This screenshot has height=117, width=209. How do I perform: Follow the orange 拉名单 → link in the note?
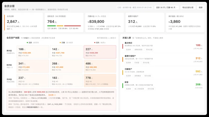tap(52, 95)
